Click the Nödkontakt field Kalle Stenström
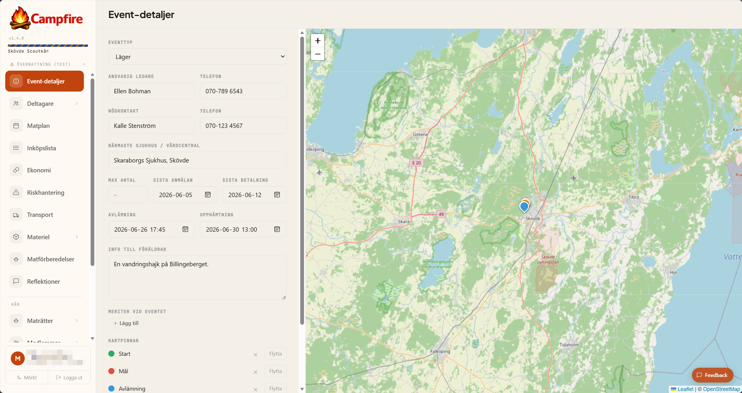742x393 pixels. [x=151, y=126]
